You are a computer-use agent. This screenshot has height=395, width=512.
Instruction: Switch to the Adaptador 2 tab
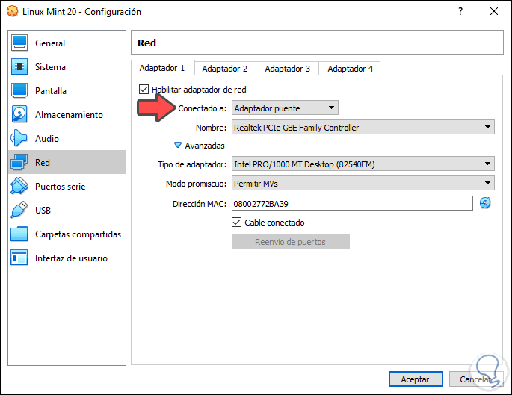click(224, 69)
